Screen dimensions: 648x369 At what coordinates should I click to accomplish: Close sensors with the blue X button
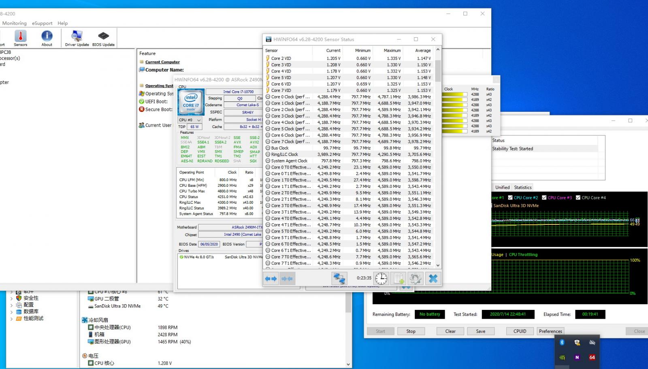[x=433, y=278]
